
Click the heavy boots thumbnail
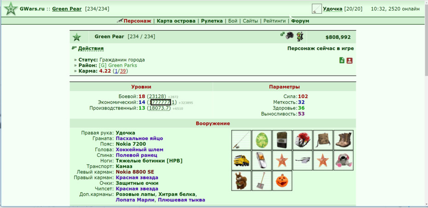pyautogui.click(x=344, y=140)
